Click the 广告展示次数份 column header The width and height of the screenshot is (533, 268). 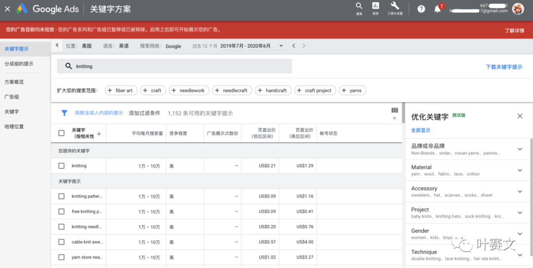pos(223,133)
